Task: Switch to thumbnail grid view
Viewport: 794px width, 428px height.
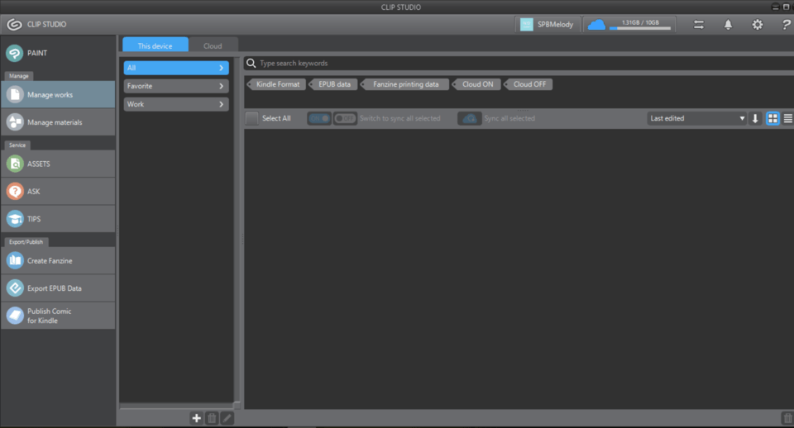Action: click(772, 118)
